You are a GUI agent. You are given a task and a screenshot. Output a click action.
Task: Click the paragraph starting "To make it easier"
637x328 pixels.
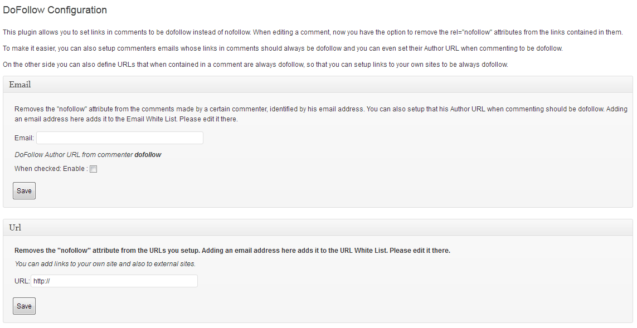tap(283, 48)
